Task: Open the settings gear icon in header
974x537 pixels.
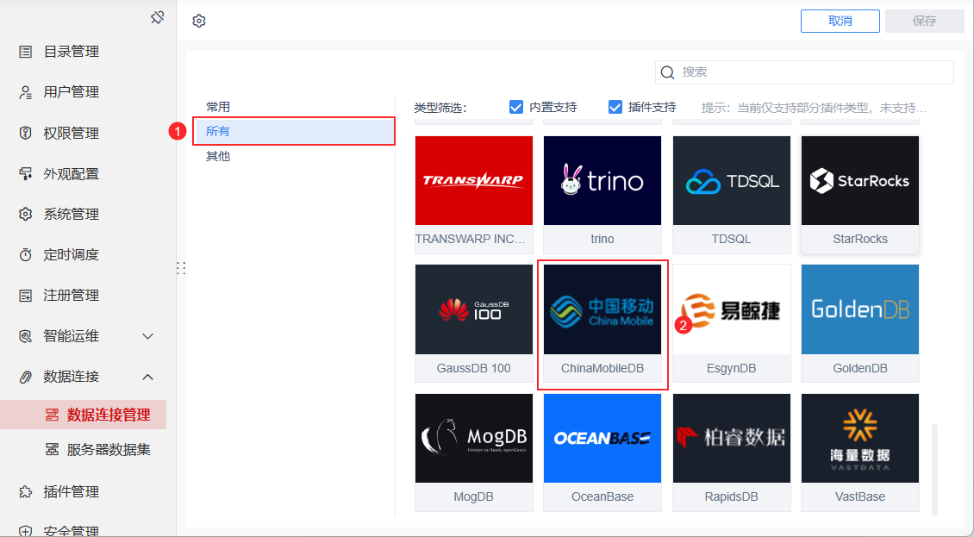Action: pos(199,22)
